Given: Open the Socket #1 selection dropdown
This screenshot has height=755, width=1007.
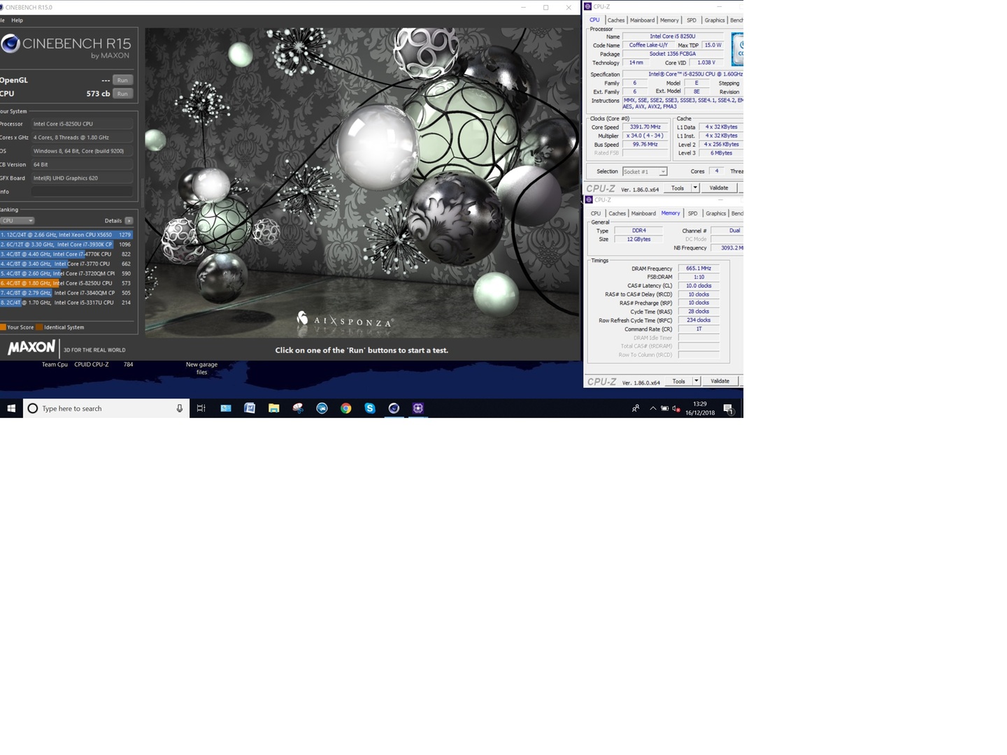Looking at the screenshot, I should point(645,172).
